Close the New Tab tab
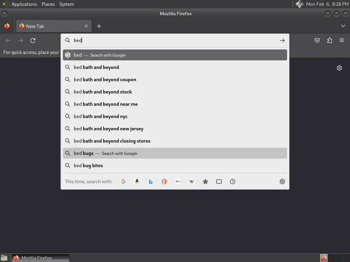350x262 pixels. click(86, 26)
